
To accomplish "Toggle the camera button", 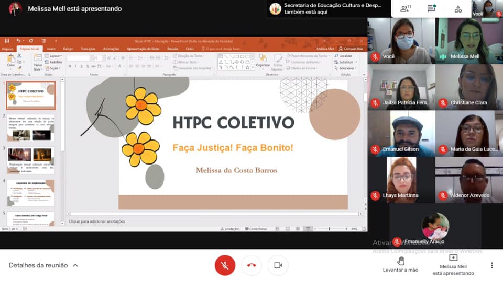I will pyautogui.click(x=278, y=265).
